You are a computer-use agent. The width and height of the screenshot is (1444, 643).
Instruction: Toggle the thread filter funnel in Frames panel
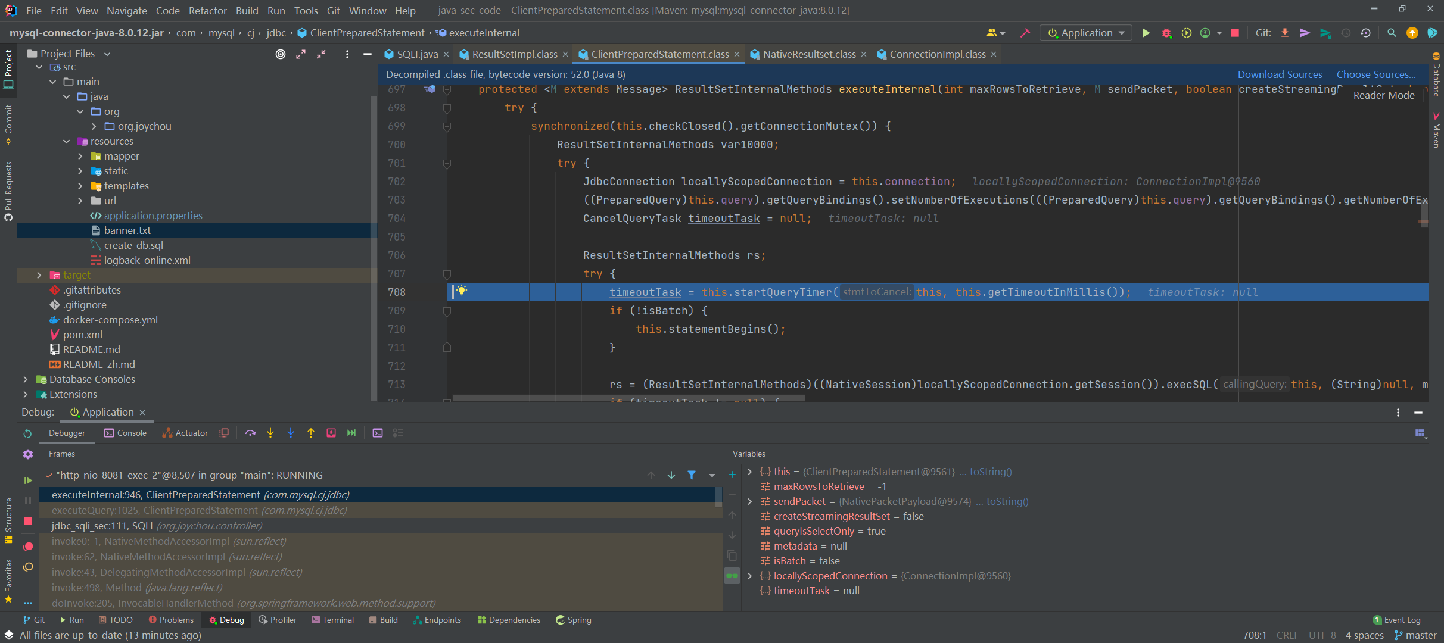[692, 475]
